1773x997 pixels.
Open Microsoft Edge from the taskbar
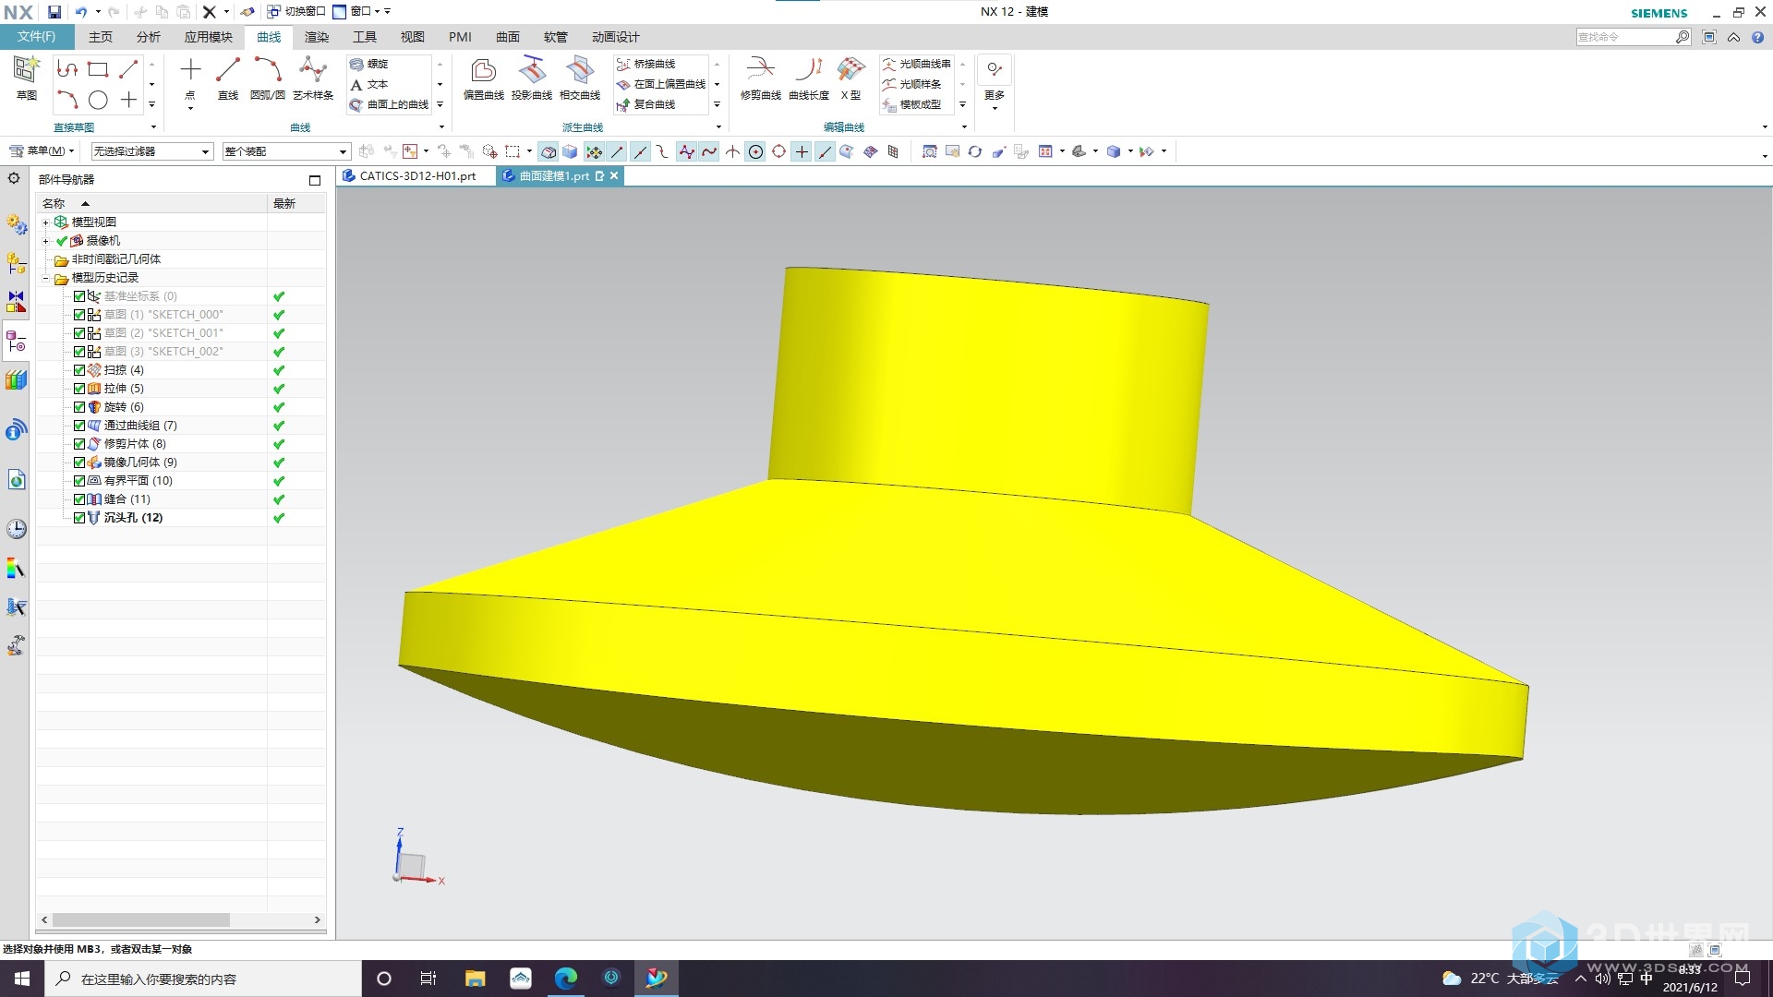pyautogui.click(x=566, y=979)
